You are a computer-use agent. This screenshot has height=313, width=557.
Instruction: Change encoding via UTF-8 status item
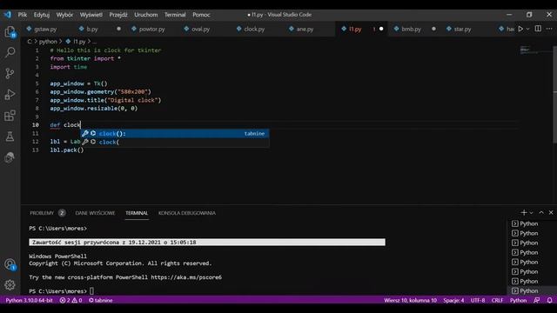[478, 300]
